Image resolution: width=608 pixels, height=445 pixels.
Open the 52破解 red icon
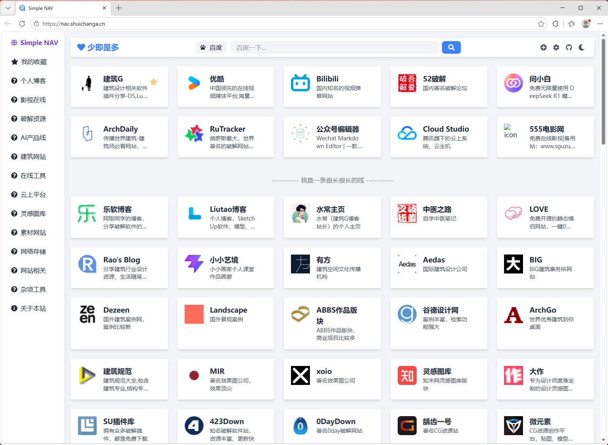tap(407, 83)
